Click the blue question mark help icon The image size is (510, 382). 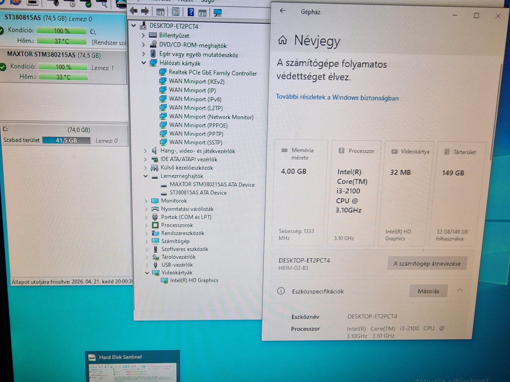click(x=191, y=12)
